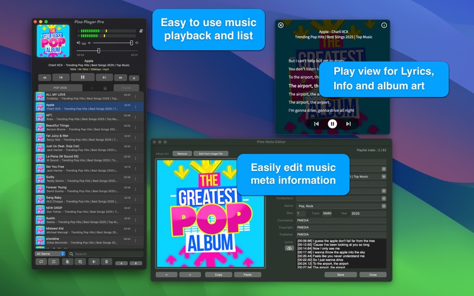Screen dimensions: 474x296
Task: Select the track Austin
Action: click(89, 220)
